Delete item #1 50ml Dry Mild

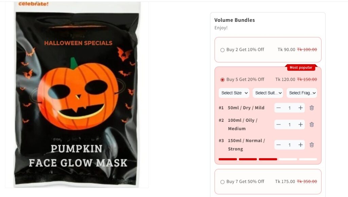[312, 108]
